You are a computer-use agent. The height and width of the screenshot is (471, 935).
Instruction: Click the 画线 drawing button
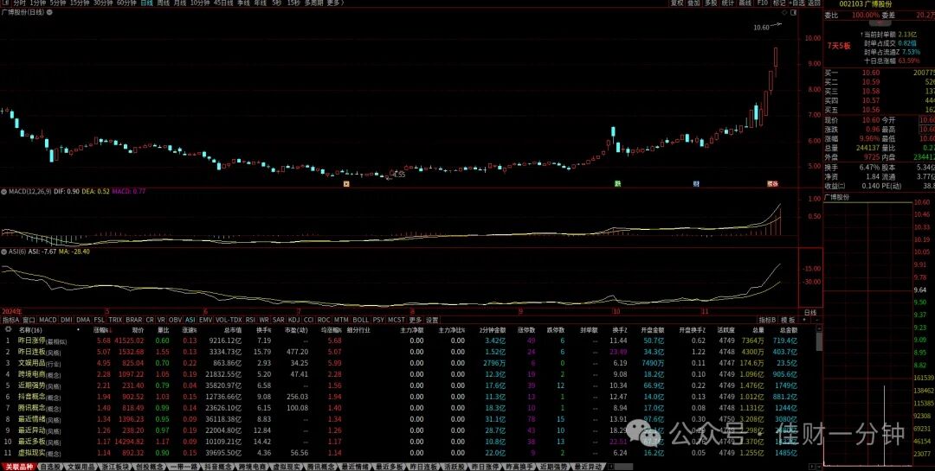tap(745, 3)
